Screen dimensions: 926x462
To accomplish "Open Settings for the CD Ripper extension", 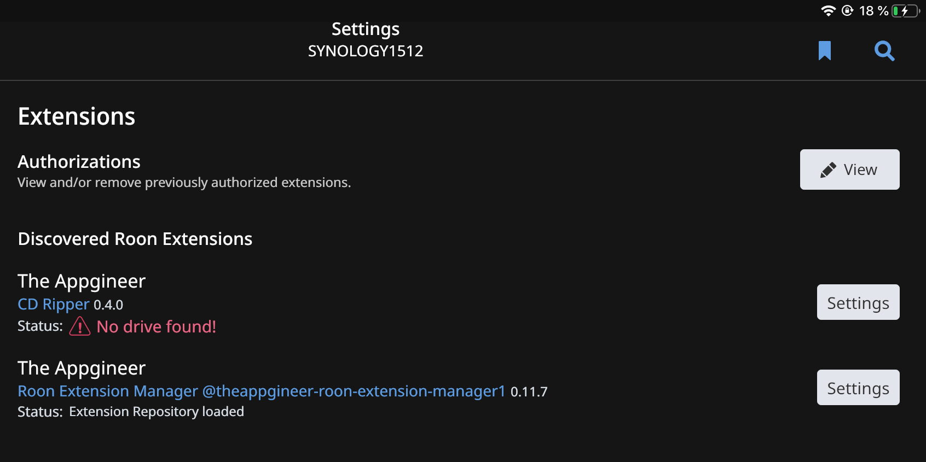I will tap(858, 302).
